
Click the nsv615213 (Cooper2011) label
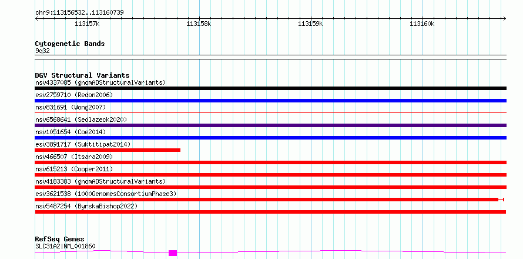[74, 169]
